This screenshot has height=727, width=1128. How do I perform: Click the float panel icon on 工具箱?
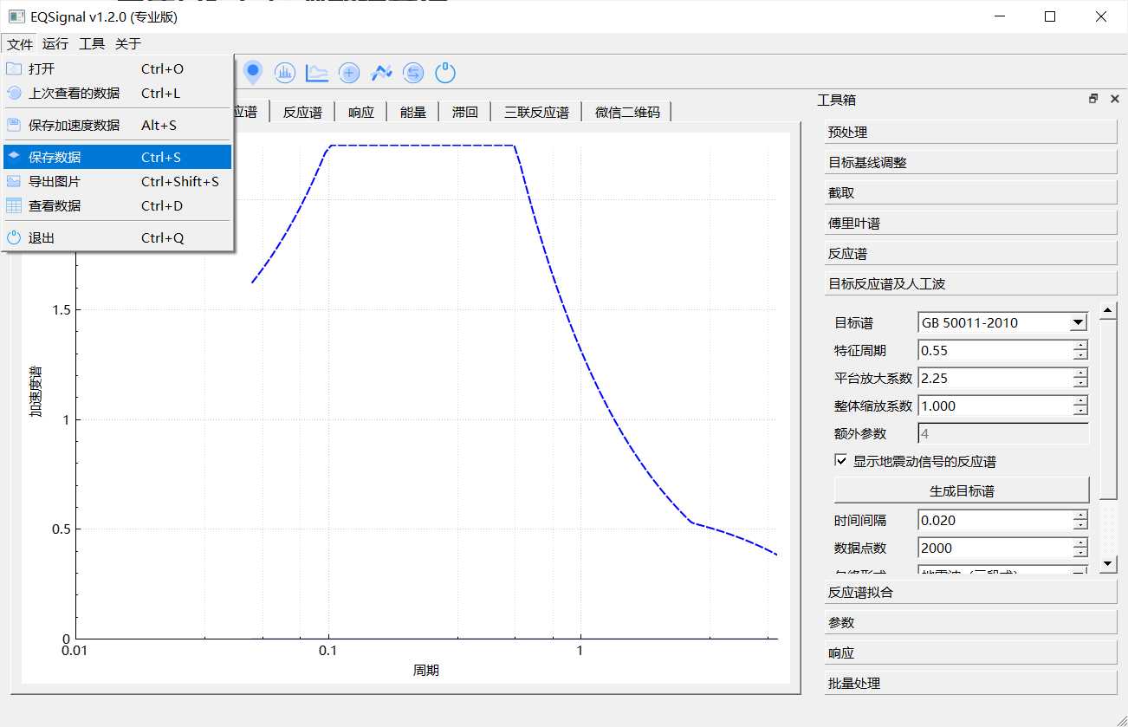[x=1093, y=99]
